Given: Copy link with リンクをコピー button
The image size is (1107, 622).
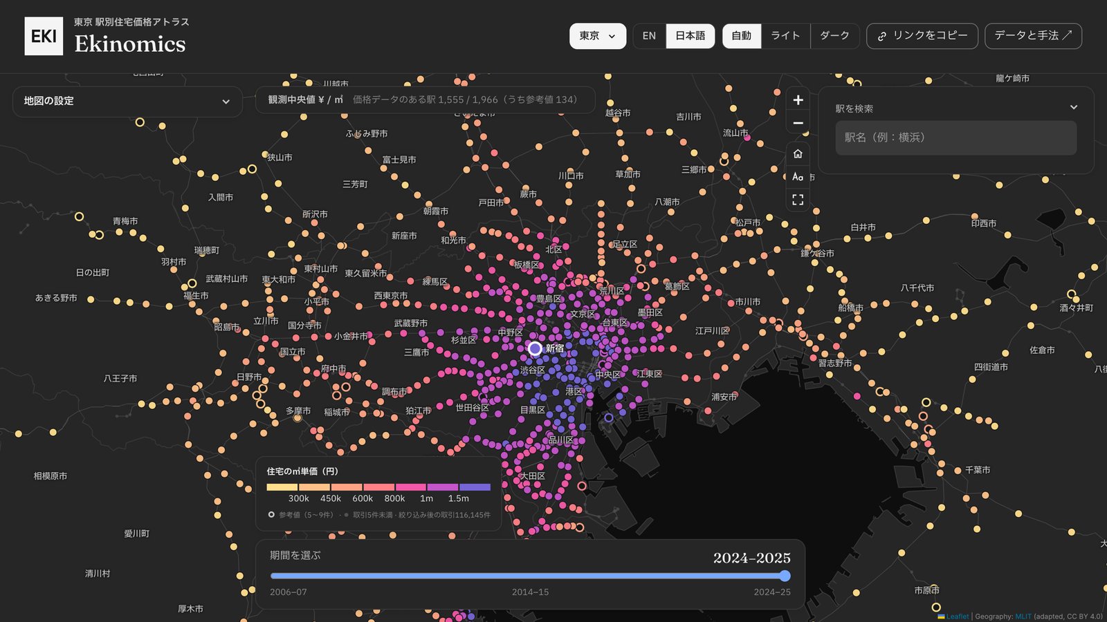Looking at the screenshot, I should tap(922, 36).
